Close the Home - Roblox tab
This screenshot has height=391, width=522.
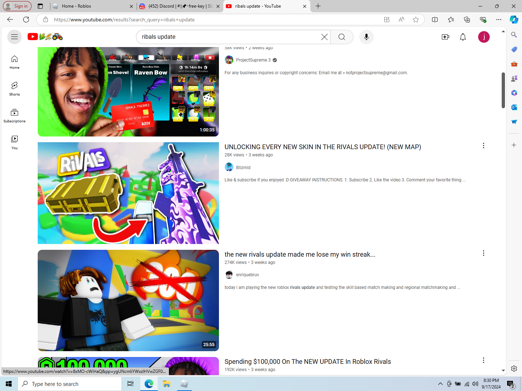click(131, 6)
